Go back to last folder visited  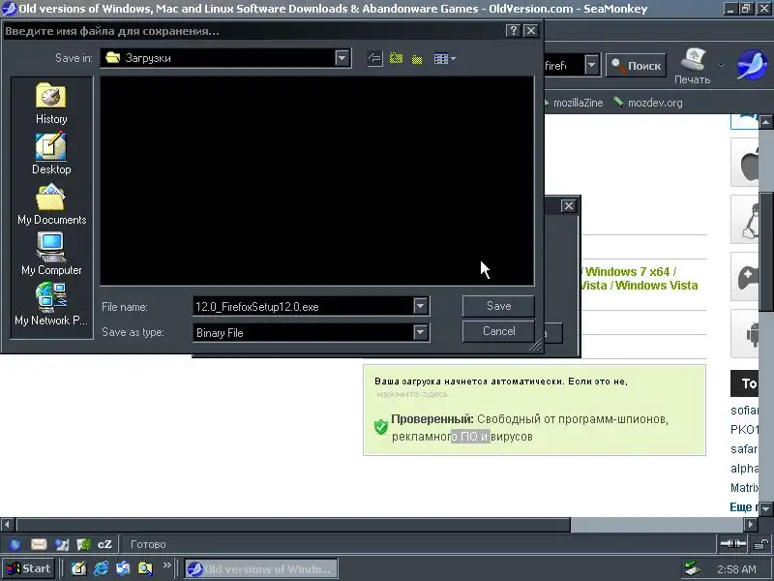click(x=375, y=59)
